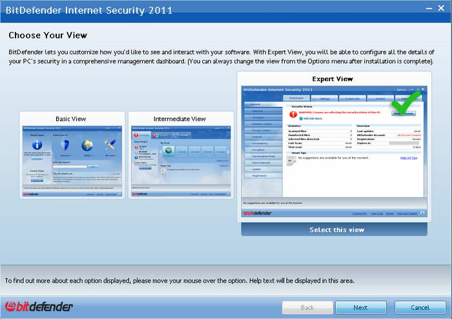This screenshot has height=319, width=452.
Task: Close the installer with the X icon
Action: pos(441,8)
